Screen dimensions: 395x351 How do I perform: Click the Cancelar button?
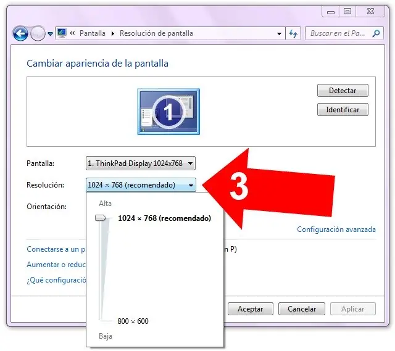302,309
